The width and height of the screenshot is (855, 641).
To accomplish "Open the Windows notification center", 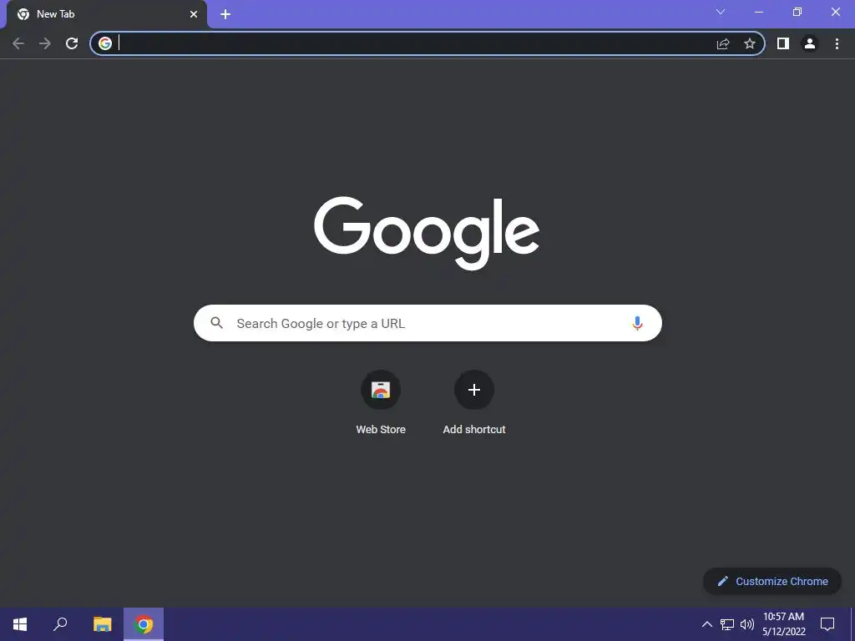I will click(827, 624).
